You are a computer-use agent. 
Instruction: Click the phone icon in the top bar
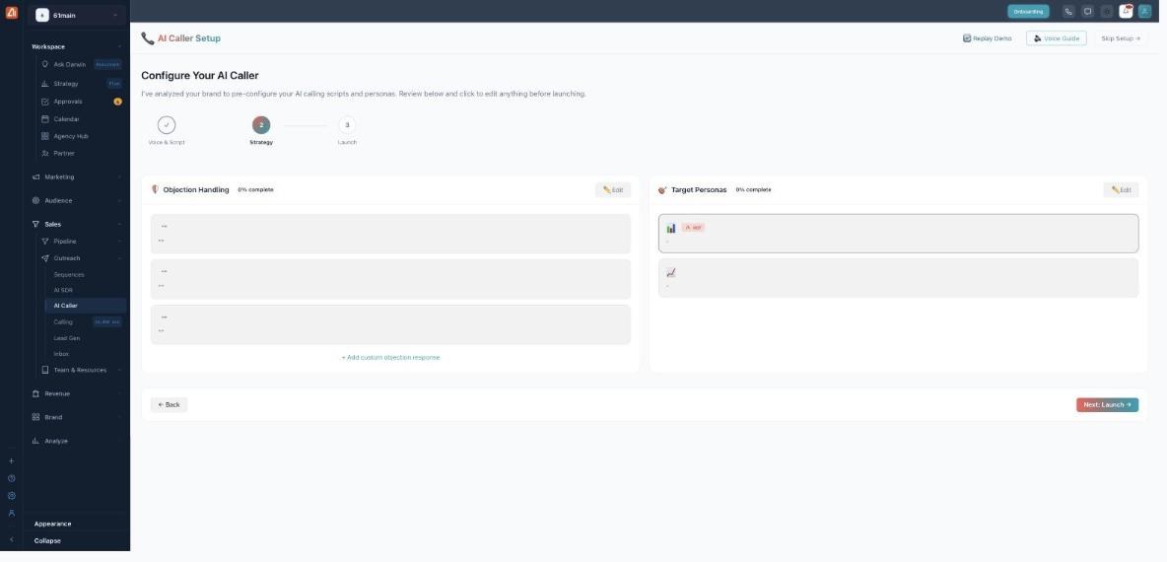click(1068, 12)
